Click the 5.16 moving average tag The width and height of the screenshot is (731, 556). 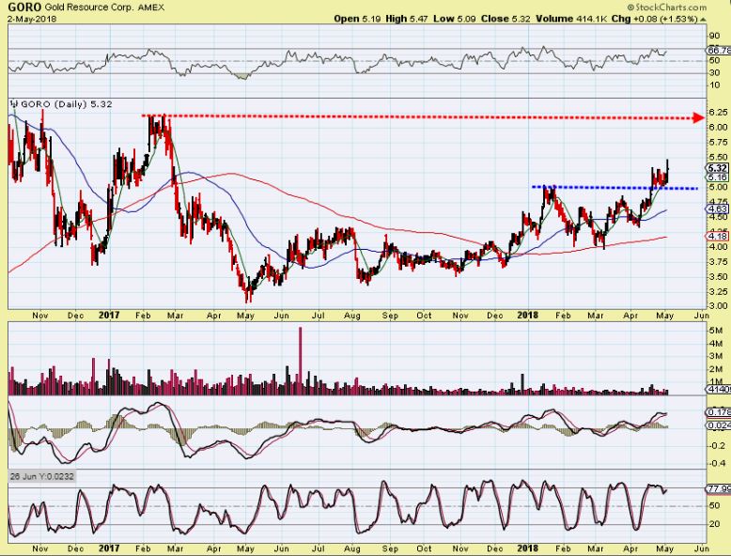coord(717,178)
